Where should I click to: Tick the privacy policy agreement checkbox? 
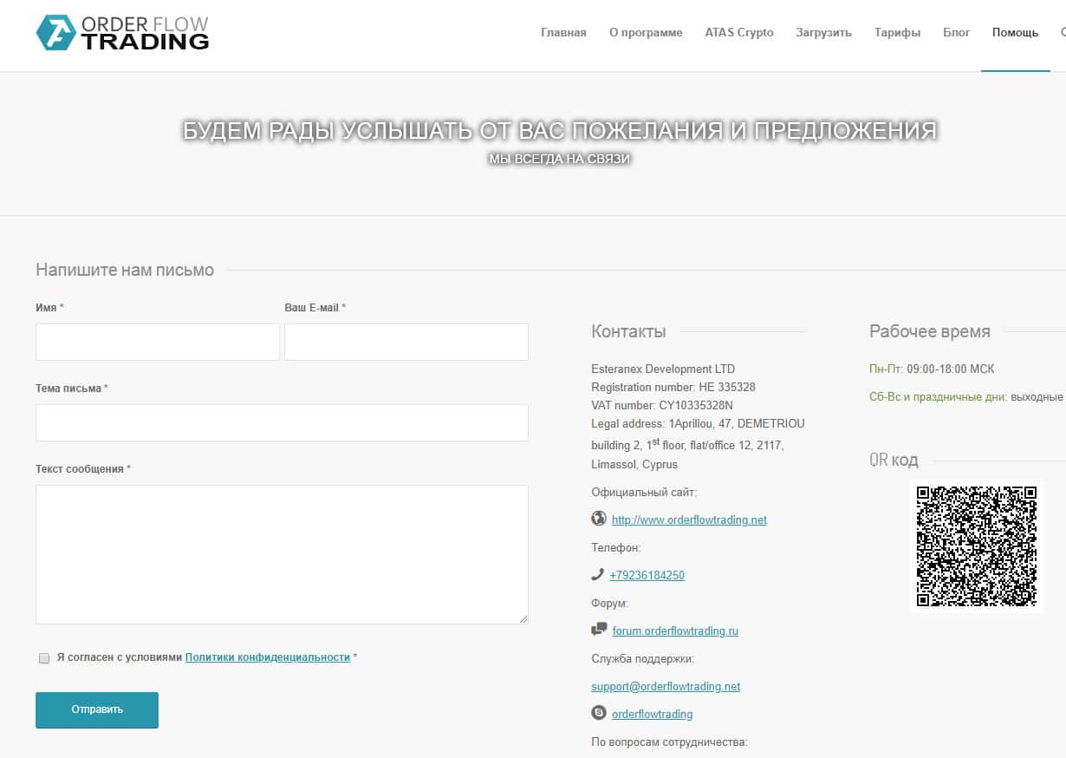[44, 658]
